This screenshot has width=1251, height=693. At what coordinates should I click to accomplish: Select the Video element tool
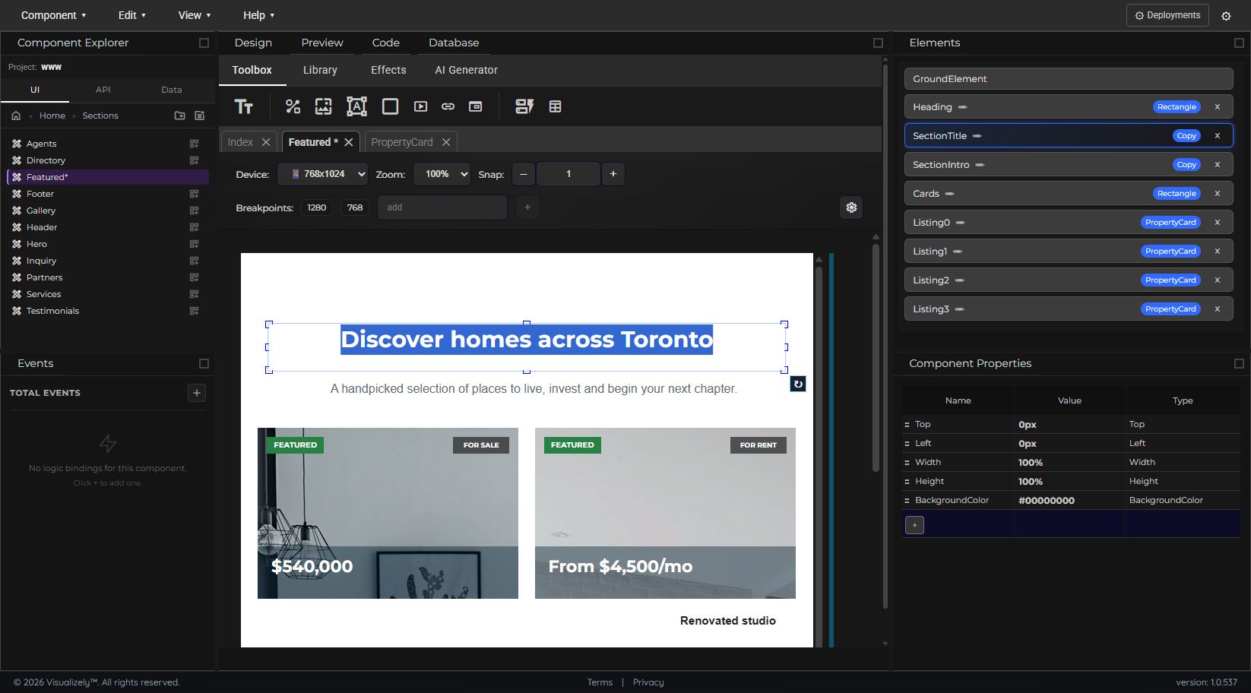click(420, 106)
